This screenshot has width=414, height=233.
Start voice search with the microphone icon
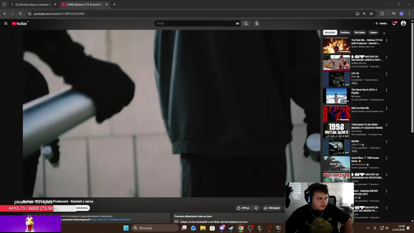click(x=256, y=23)
